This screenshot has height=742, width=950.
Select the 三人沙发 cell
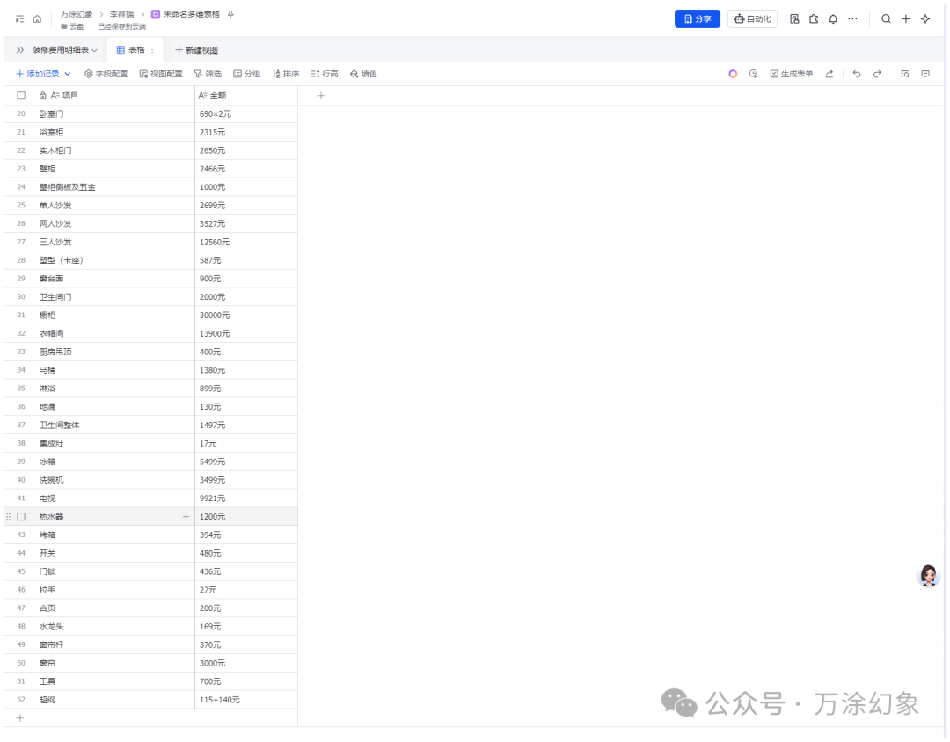(113, 243)
